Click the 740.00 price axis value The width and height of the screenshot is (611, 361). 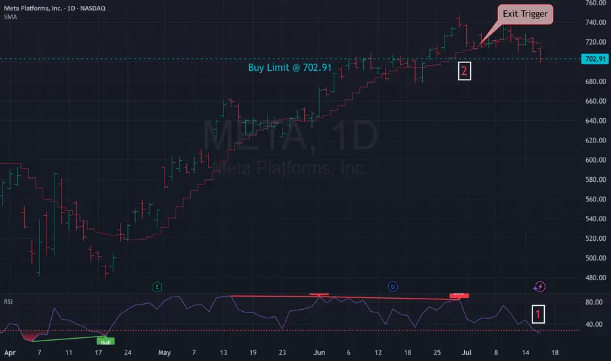596,22
